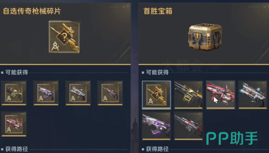Click the red heavy weapon in chest rewards
This screenshot has width=269, height=153.
[x=221, y=95]
